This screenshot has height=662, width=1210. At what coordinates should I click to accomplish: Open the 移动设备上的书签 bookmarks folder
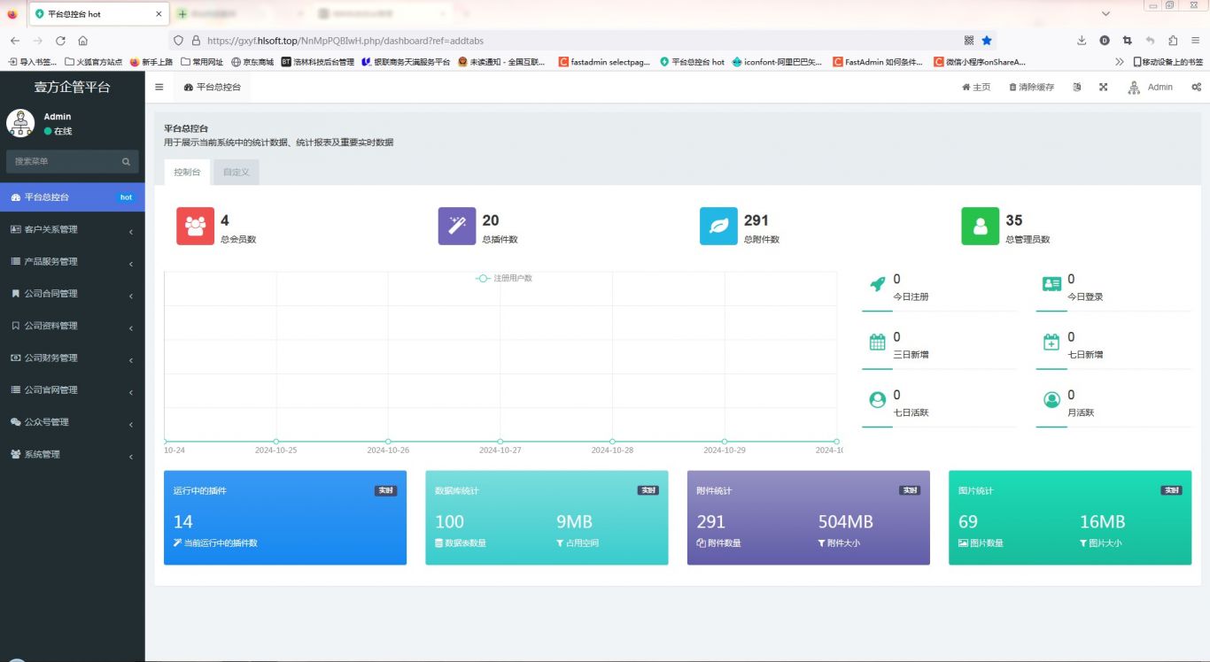(1168, 62)
